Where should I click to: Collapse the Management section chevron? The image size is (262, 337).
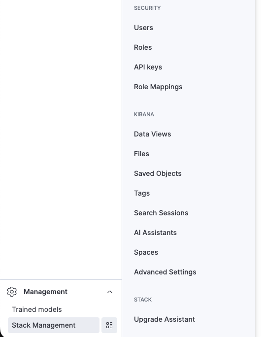110,292
